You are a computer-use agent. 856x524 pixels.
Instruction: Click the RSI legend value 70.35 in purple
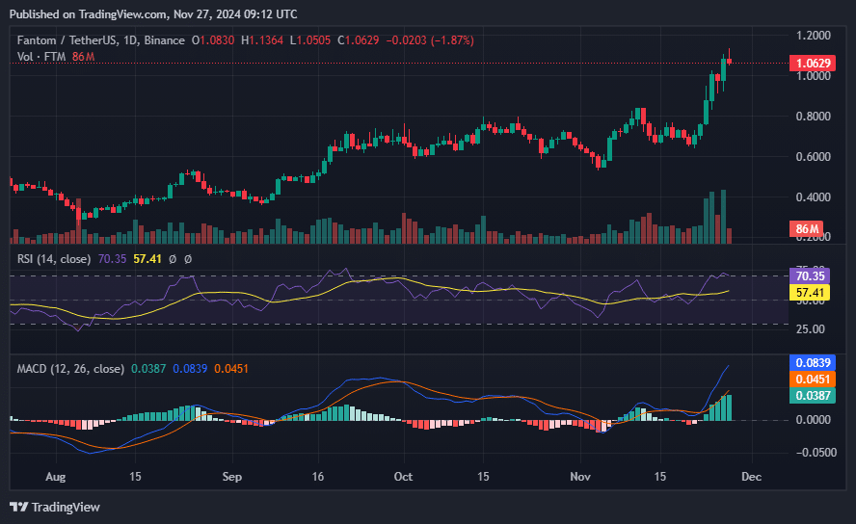point(112,259)
